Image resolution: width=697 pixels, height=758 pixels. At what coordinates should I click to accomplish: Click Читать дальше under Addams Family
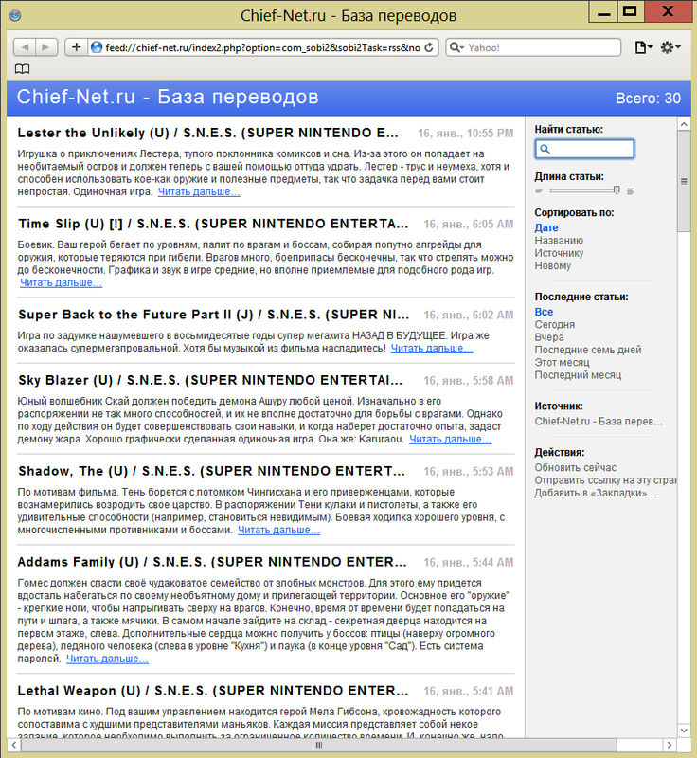tap(107, 659)
